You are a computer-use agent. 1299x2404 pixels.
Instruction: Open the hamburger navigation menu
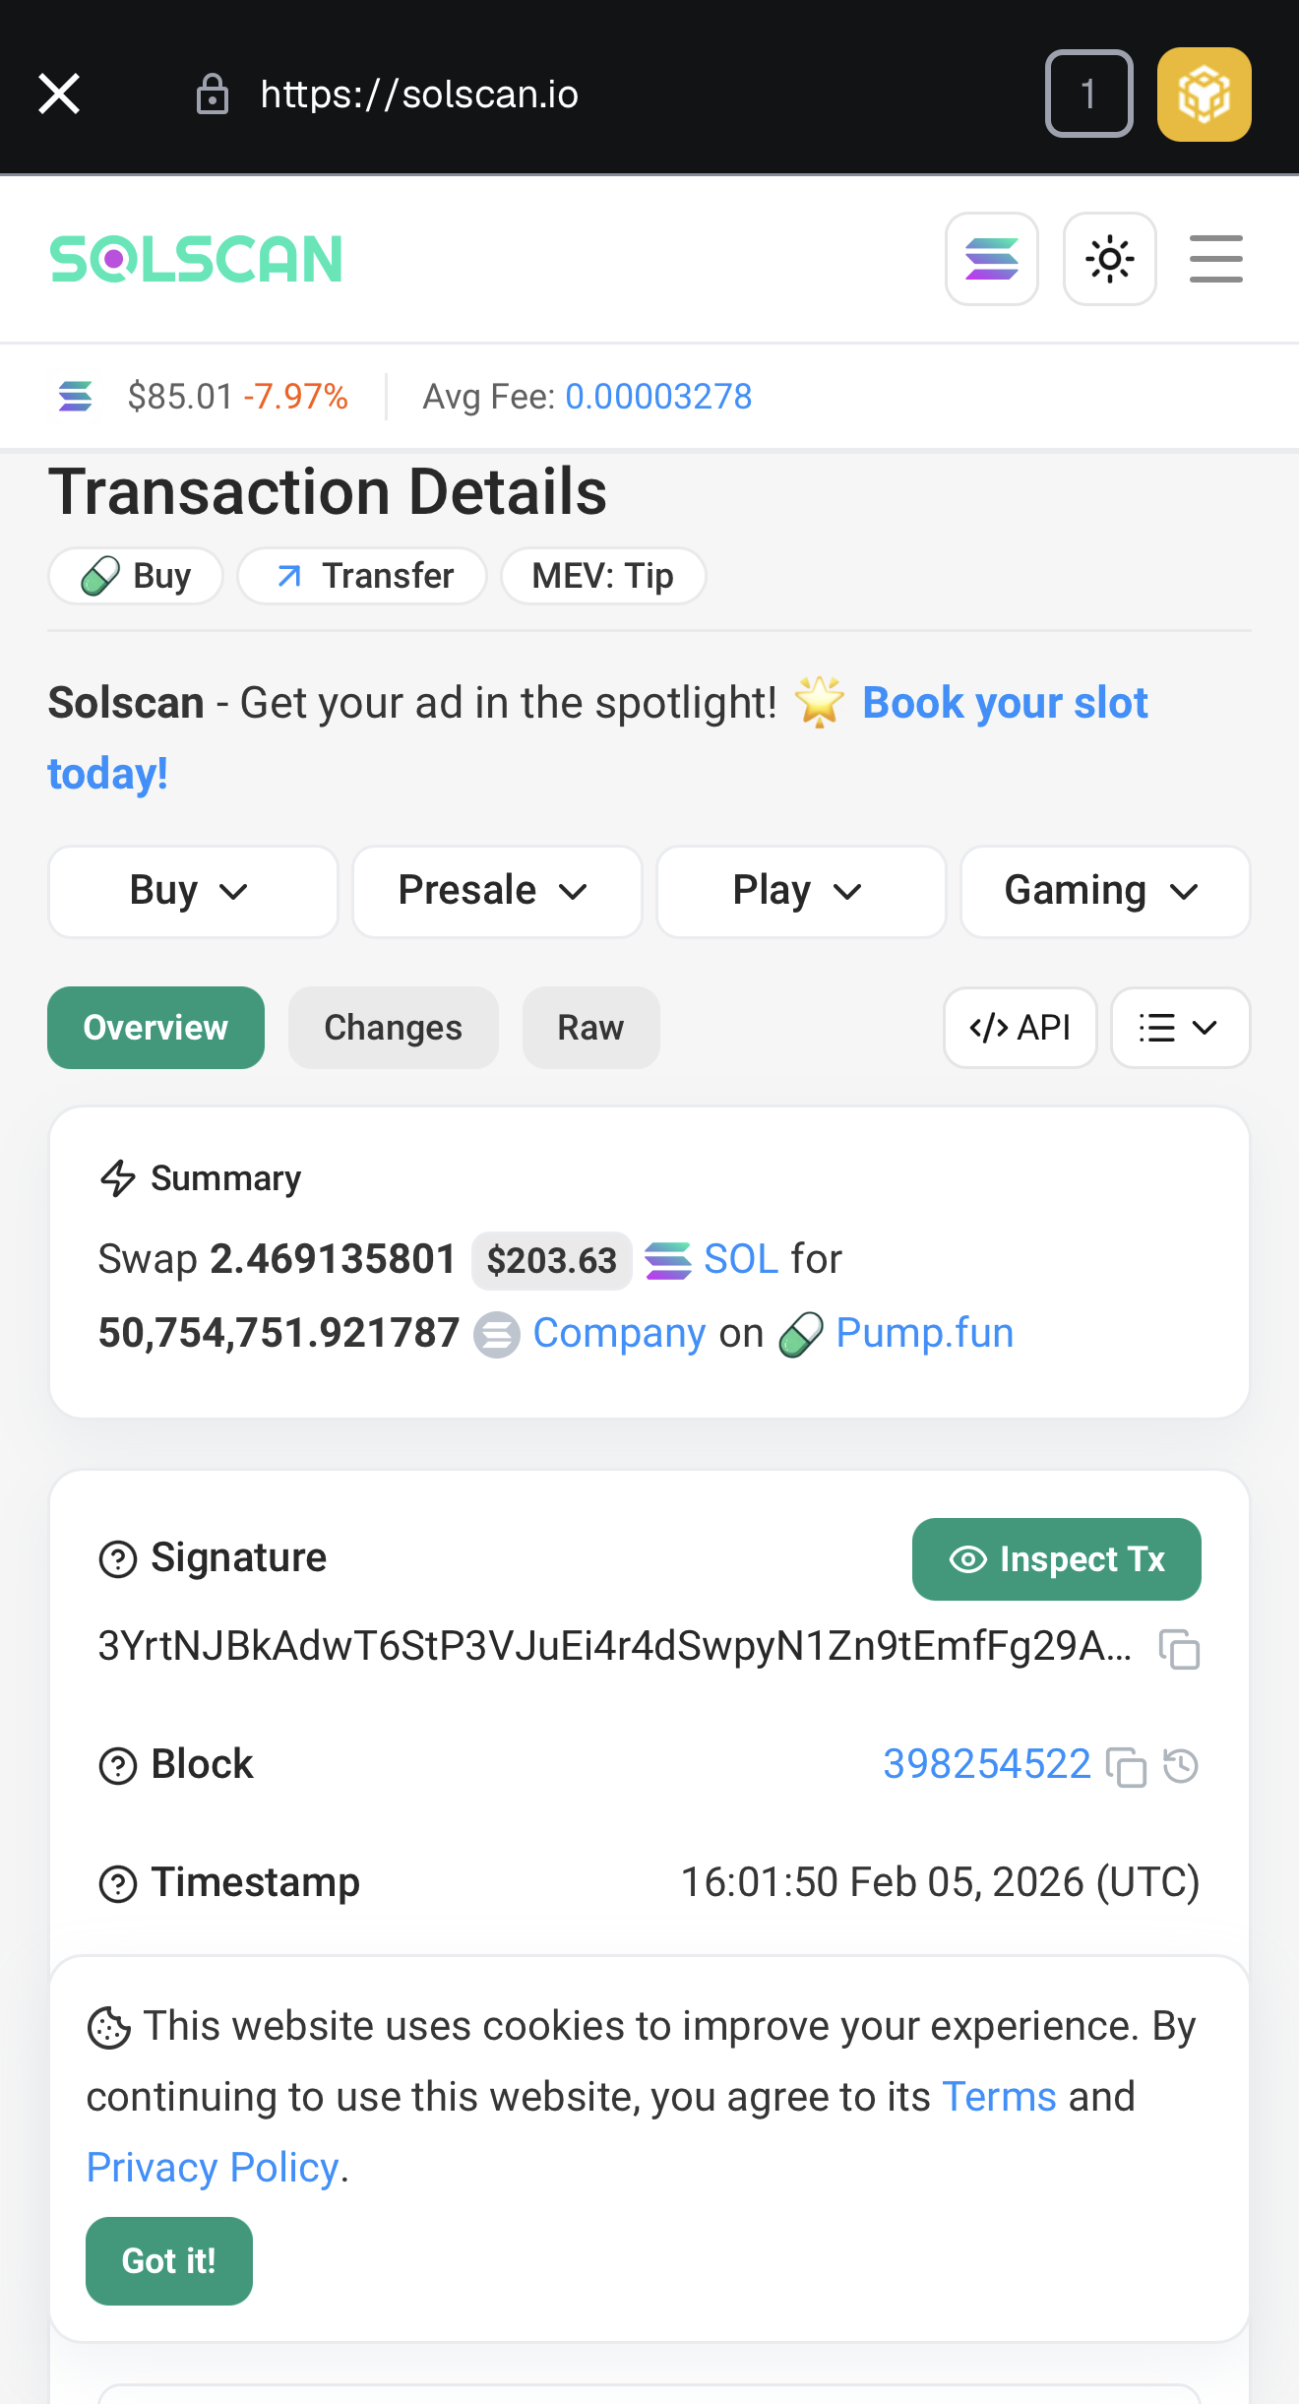[1215, 259]
